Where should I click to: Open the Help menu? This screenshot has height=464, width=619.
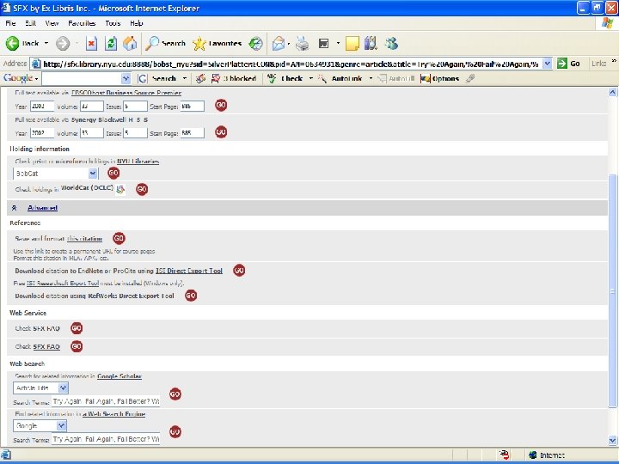pyautogui.click(x=136, y=23)
